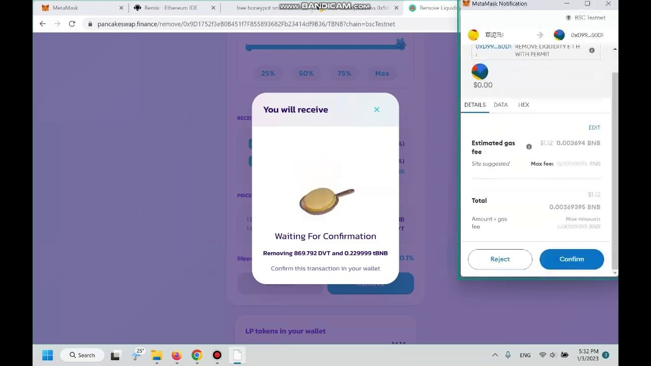Select the DETAILS tab in MetaMask
Screen dimensions: 651x366
click(x=475, y=105)
